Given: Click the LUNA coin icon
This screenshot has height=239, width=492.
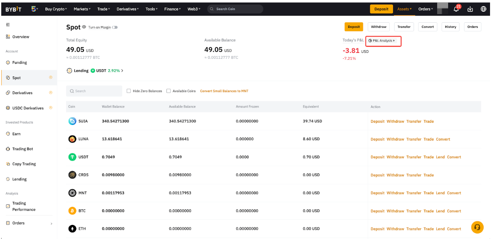Looking at the screenshot, I should 72,139.
